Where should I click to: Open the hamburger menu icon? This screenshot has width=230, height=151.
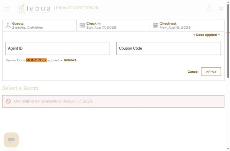tap(7, 9)
